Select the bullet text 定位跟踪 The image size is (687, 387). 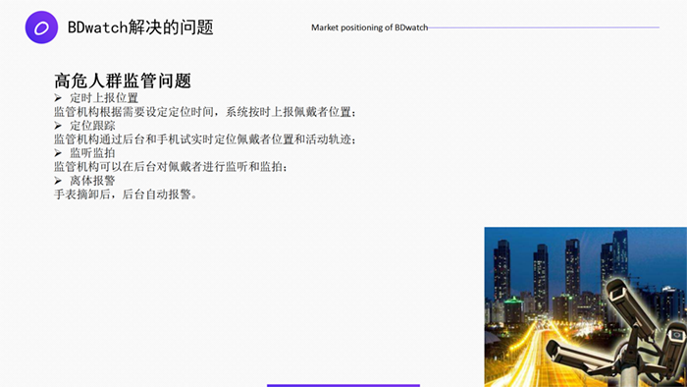[93, 126]
